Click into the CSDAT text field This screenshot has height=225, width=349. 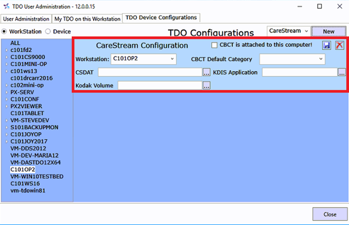coord(150,72)
